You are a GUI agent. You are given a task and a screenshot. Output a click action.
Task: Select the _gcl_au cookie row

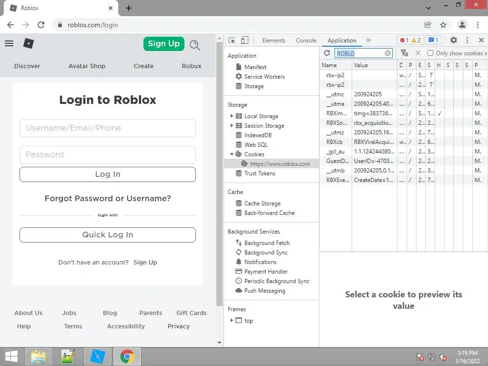[x=403, y=152]
